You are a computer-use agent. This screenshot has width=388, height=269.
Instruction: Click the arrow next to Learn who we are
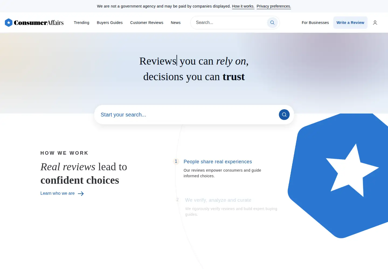(81, 194)
